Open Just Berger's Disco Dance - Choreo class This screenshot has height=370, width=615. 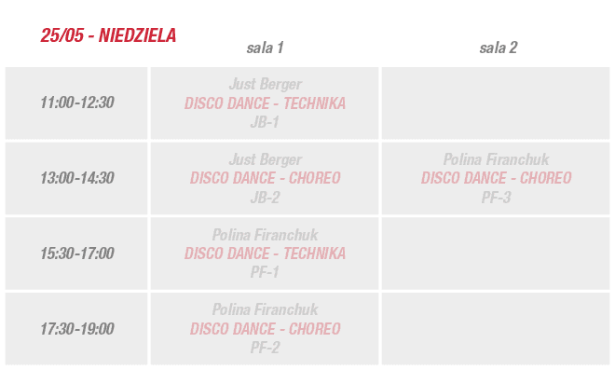(265, 178)
